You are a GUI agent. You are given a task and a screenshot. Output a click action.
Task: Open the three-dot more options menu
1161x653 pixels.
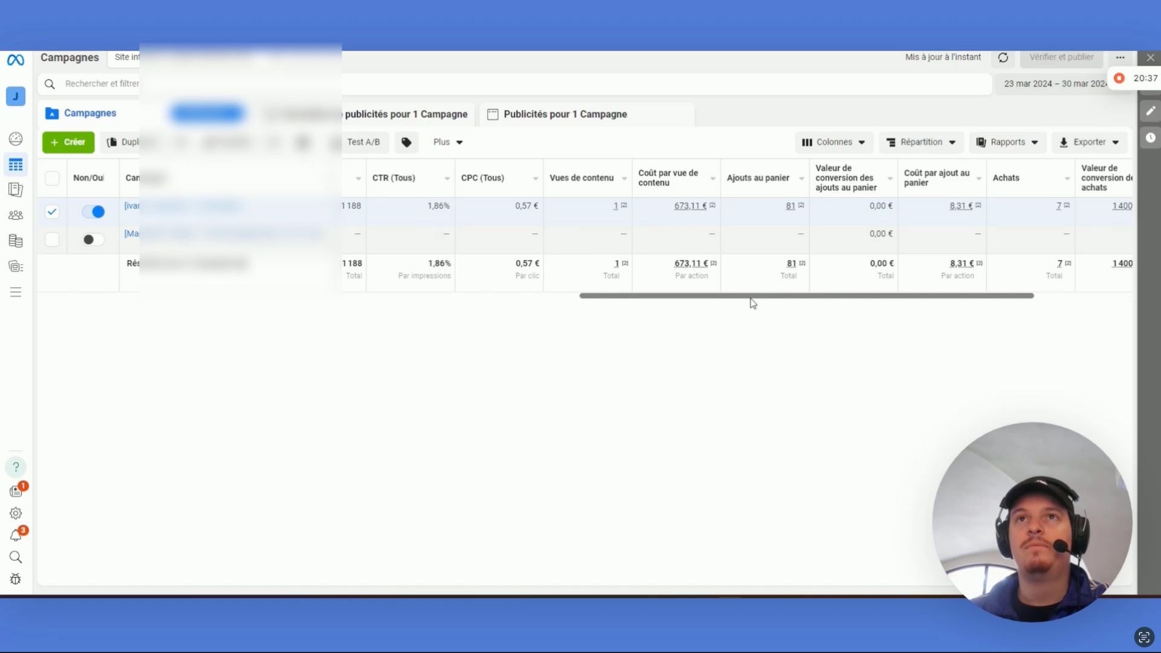(1120, 57)
